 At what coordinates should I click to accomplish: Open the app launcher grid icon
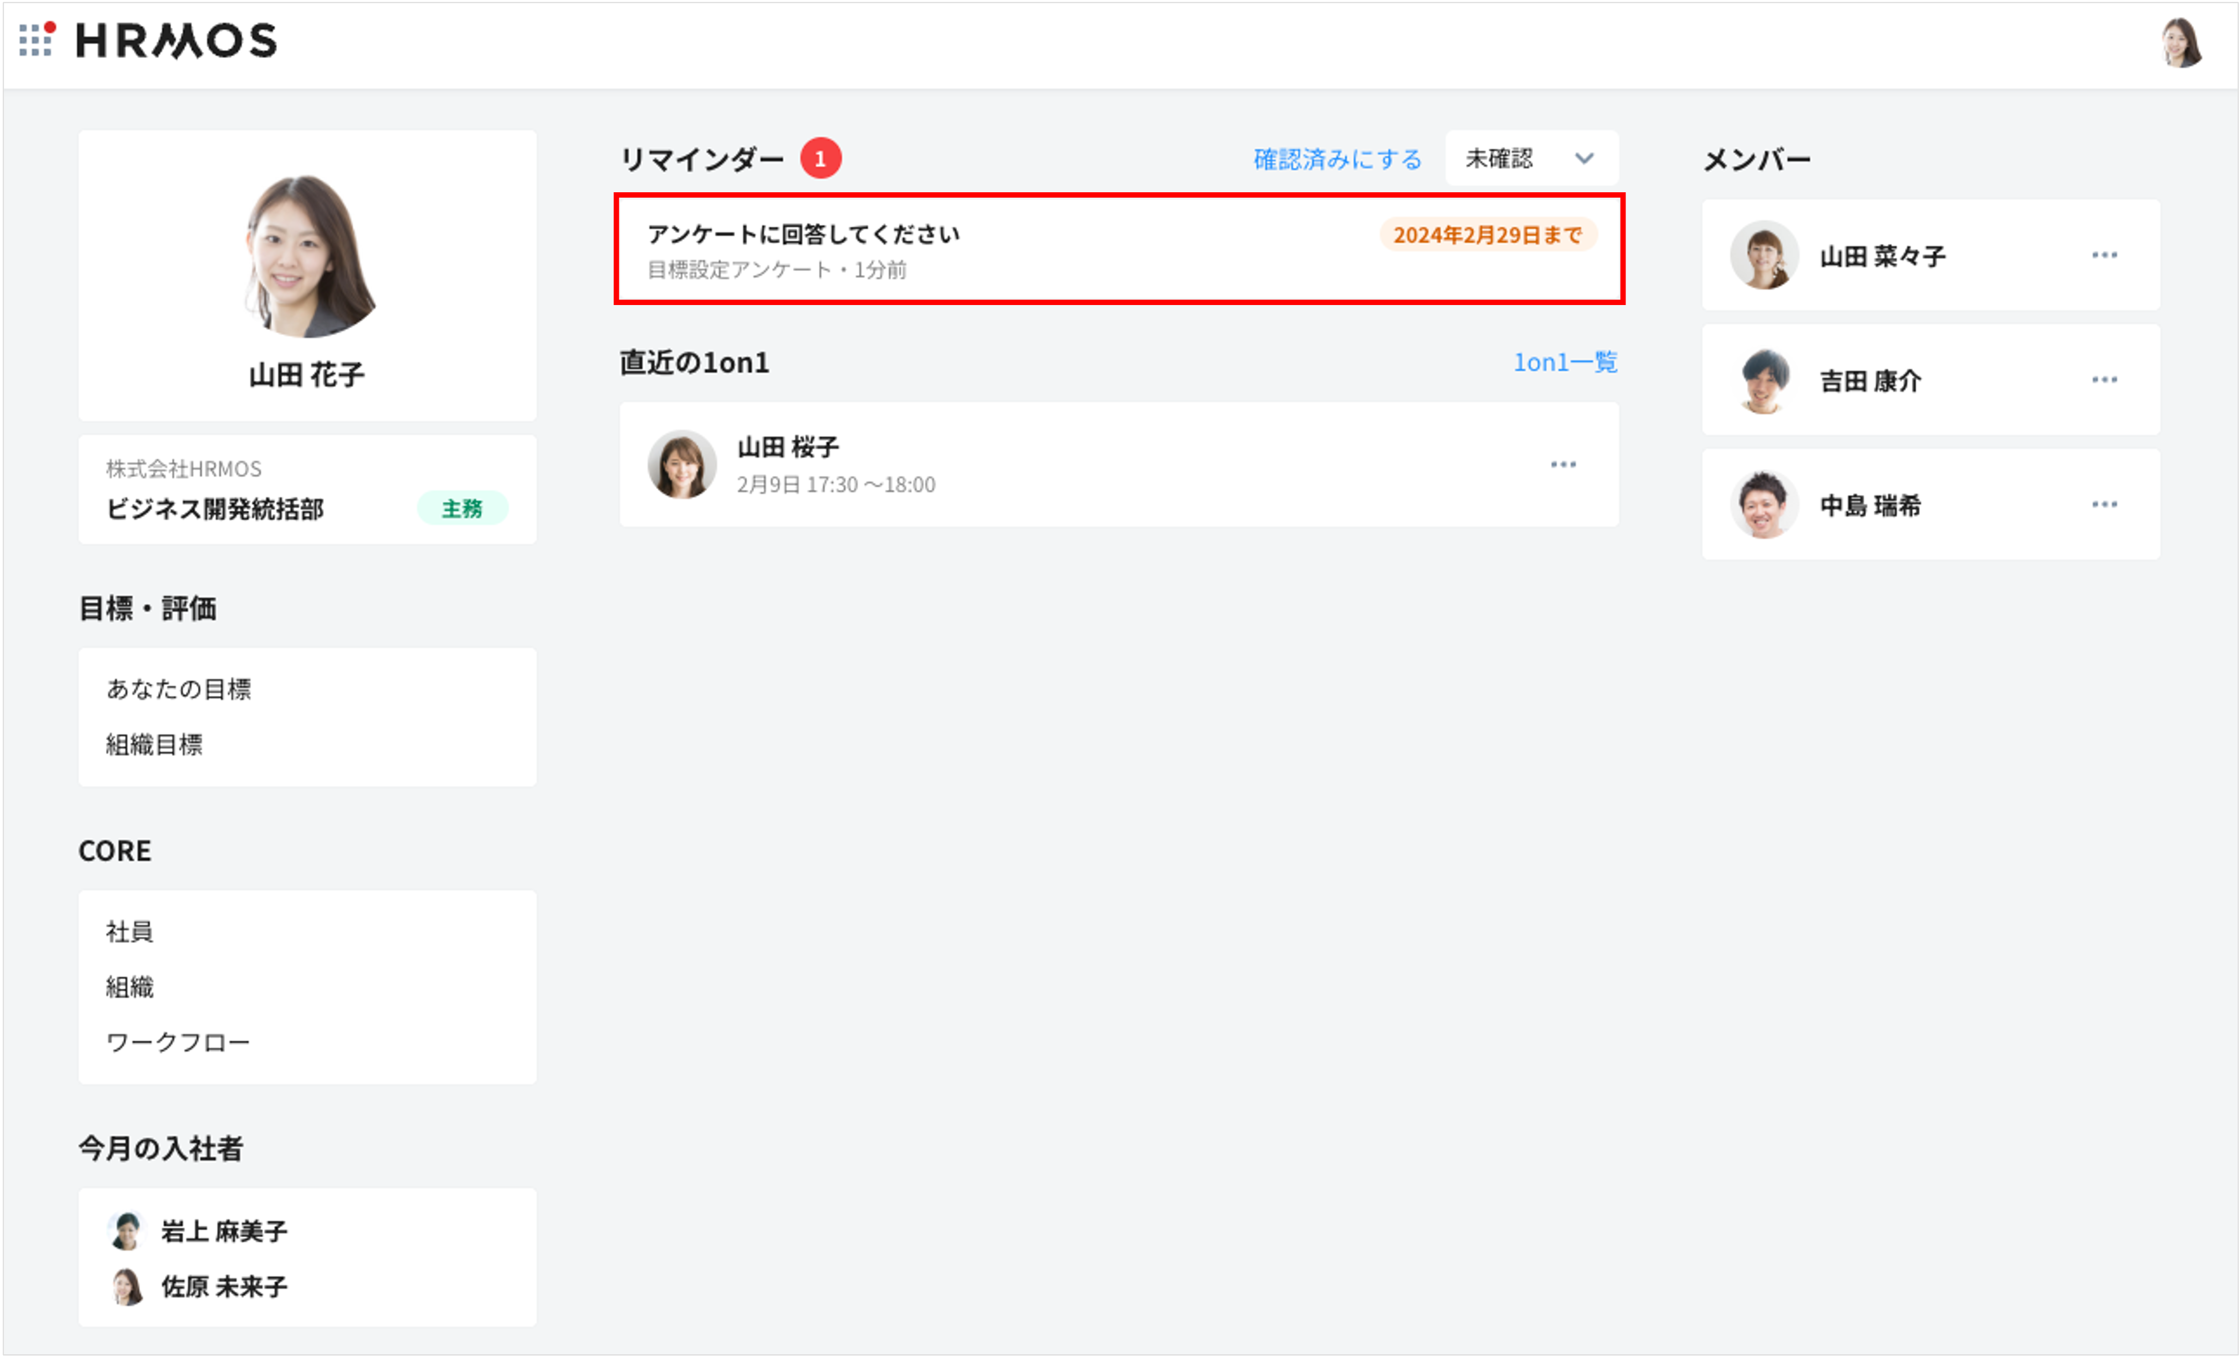click(37, 39)
